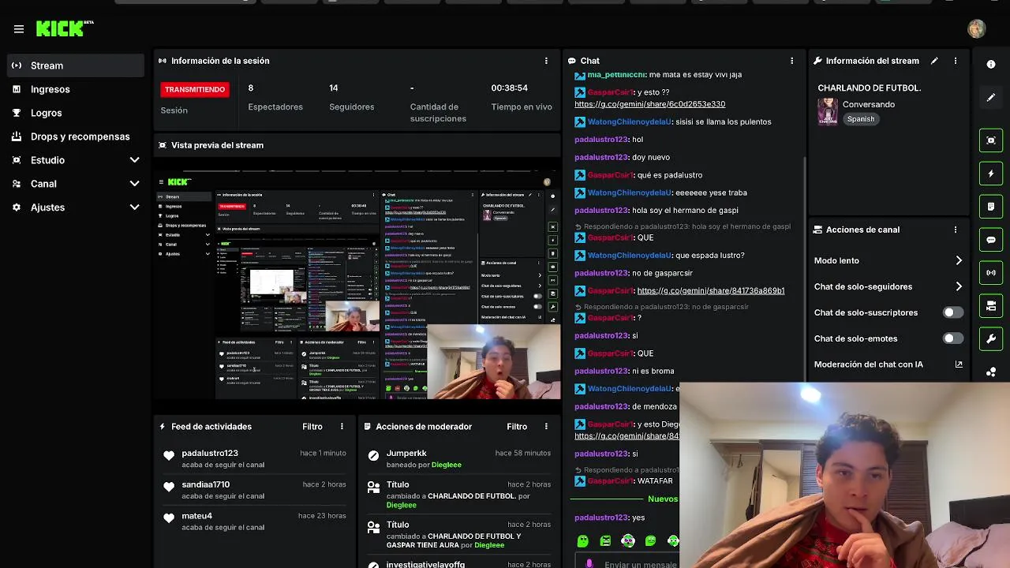Click the Moderación del chat con IA label
Screen dimensions: 1010x568
(868, 364)
